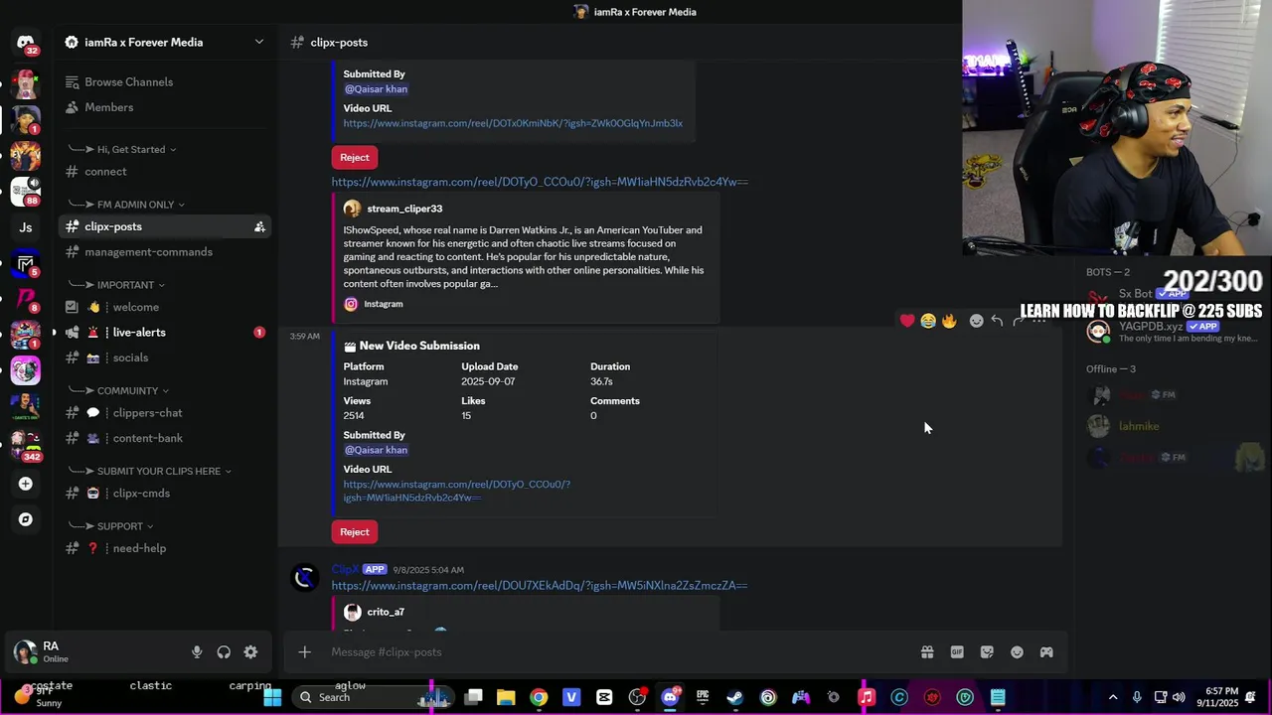
Task: Open Google Chrome from the taskbar
Action: pos(539,697)
